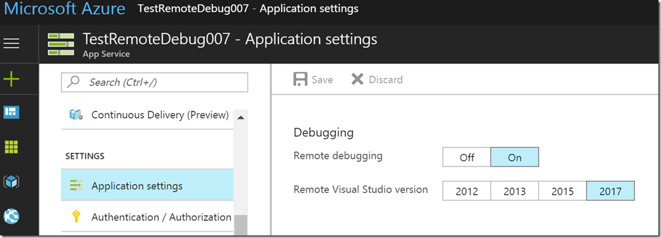The image size is (661, 238).
Task: Select Visual Studio version 2015
Action: tap(563, 191)
